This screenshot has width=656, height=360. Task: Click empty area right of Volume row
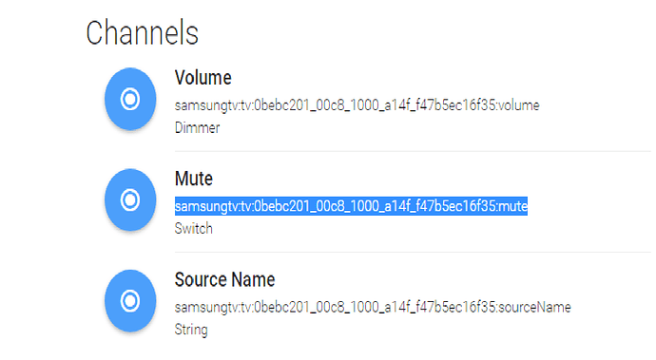[x=598, y=103]
